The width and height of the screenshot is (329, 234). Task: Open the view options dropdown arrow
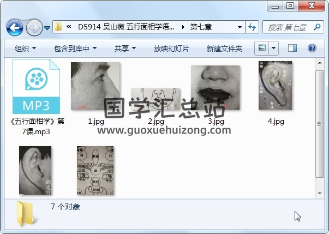[x=273, y=48]
